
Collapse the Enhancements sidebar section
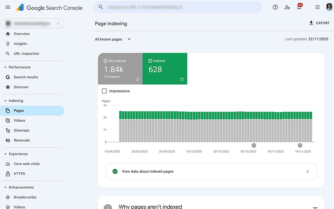tap(5, 187)
